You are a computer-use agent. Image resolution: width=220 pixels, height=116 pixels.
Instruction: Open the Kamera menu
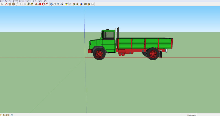22,1
